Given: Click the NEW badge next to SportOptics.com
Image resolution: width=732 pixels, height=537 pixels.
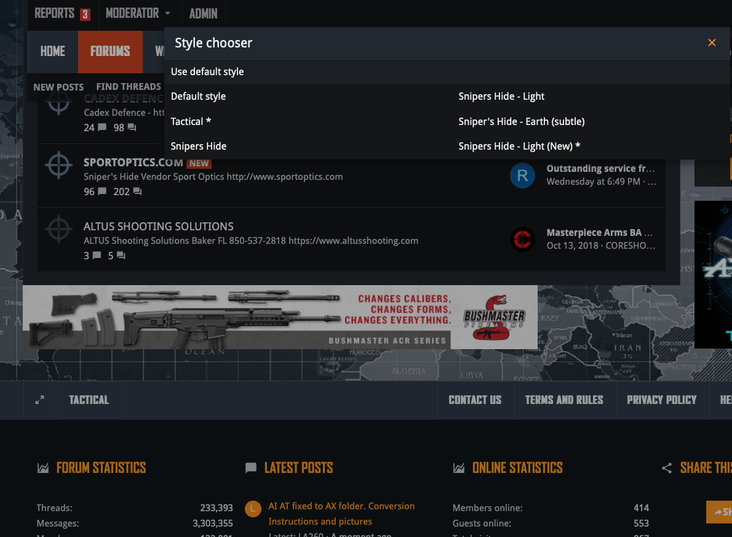Looking at the screenshot, I should click(x=199, y=163).
